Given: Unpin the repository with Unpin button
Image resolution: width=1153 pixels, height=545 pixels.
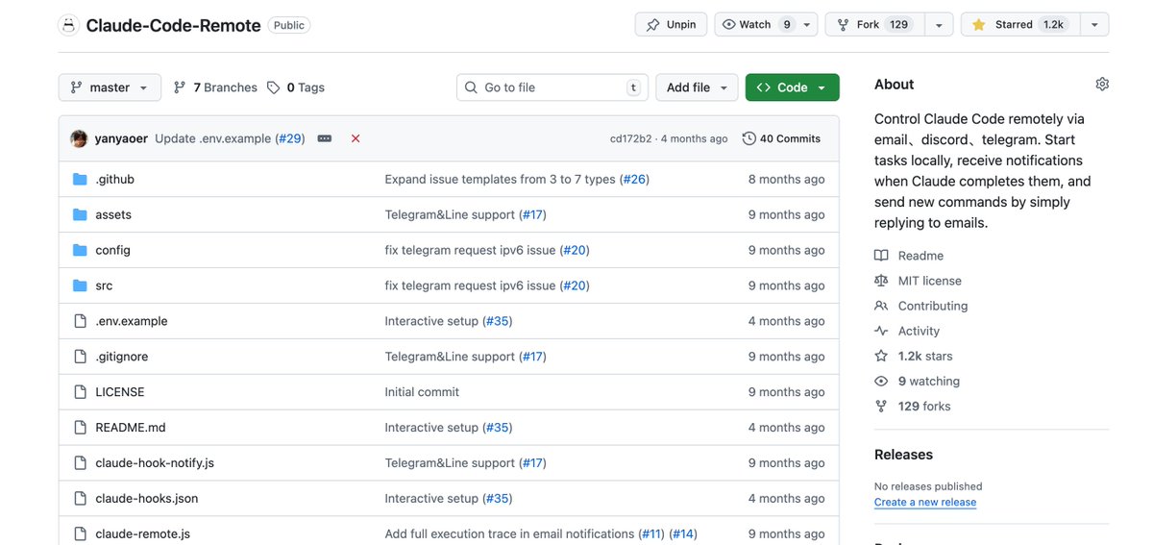Looking at the screenshot, I should click(x=672, y=24).
